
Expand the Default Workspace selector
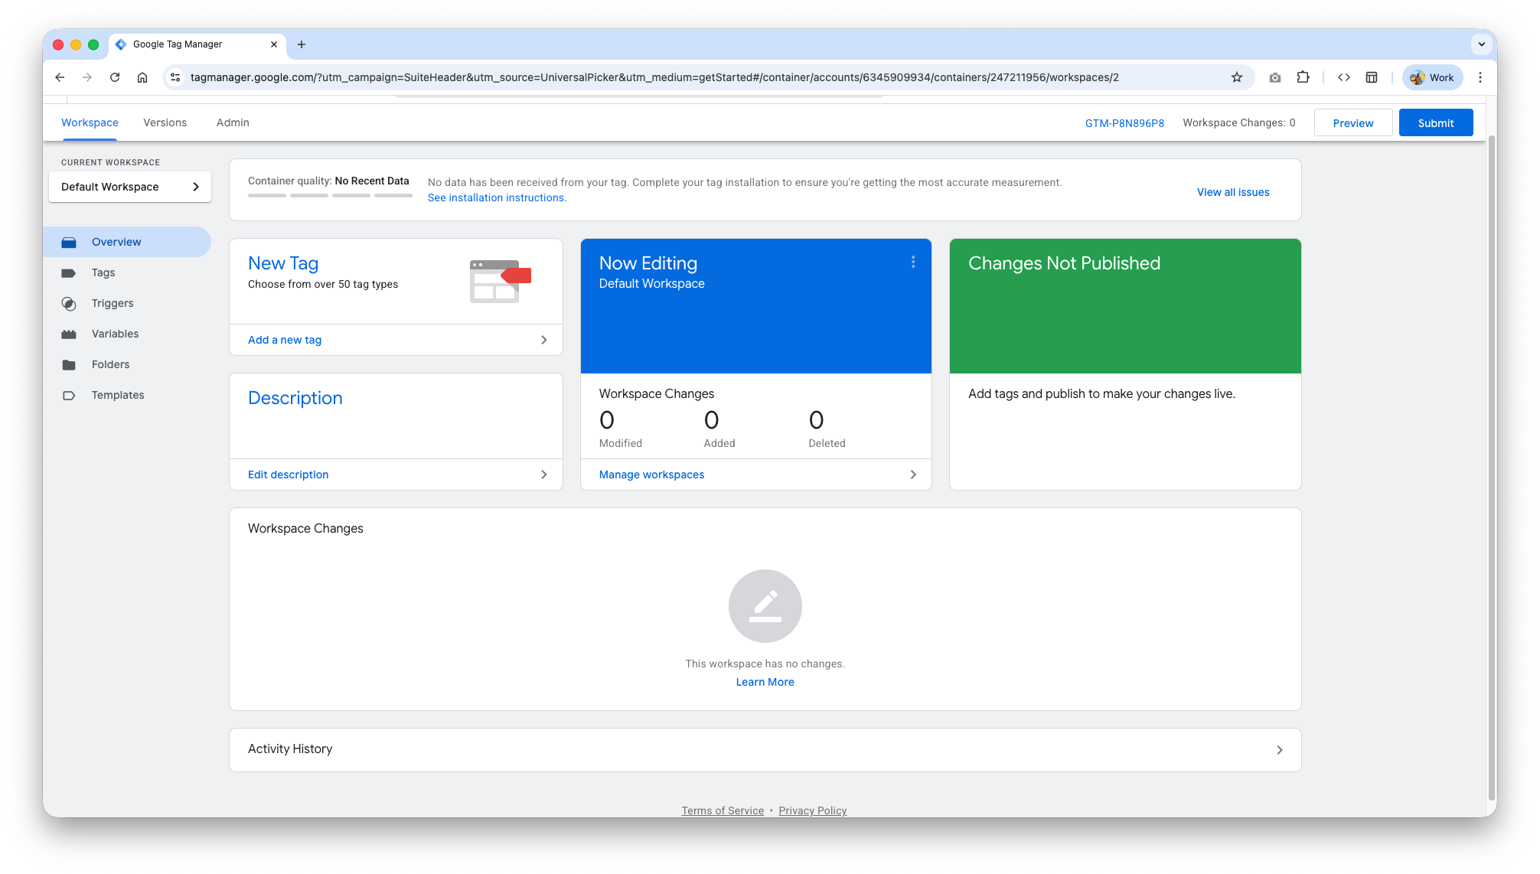[130, 187]
